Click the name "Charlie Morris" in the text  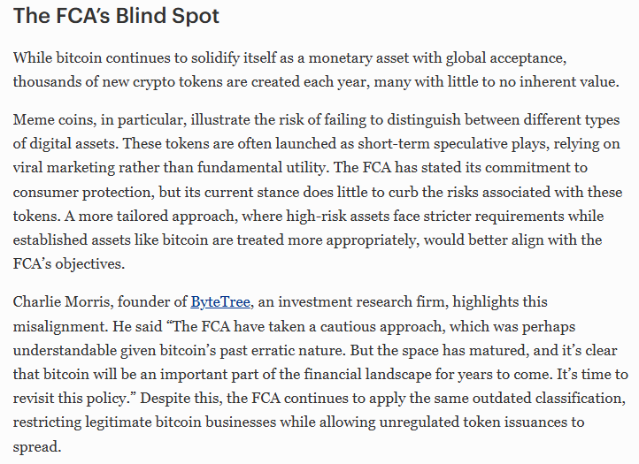(x=57, y=302)
